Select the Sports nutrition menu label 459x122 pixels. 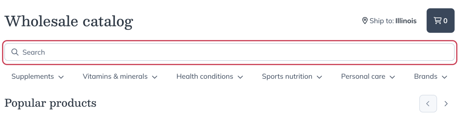(287, 77)
